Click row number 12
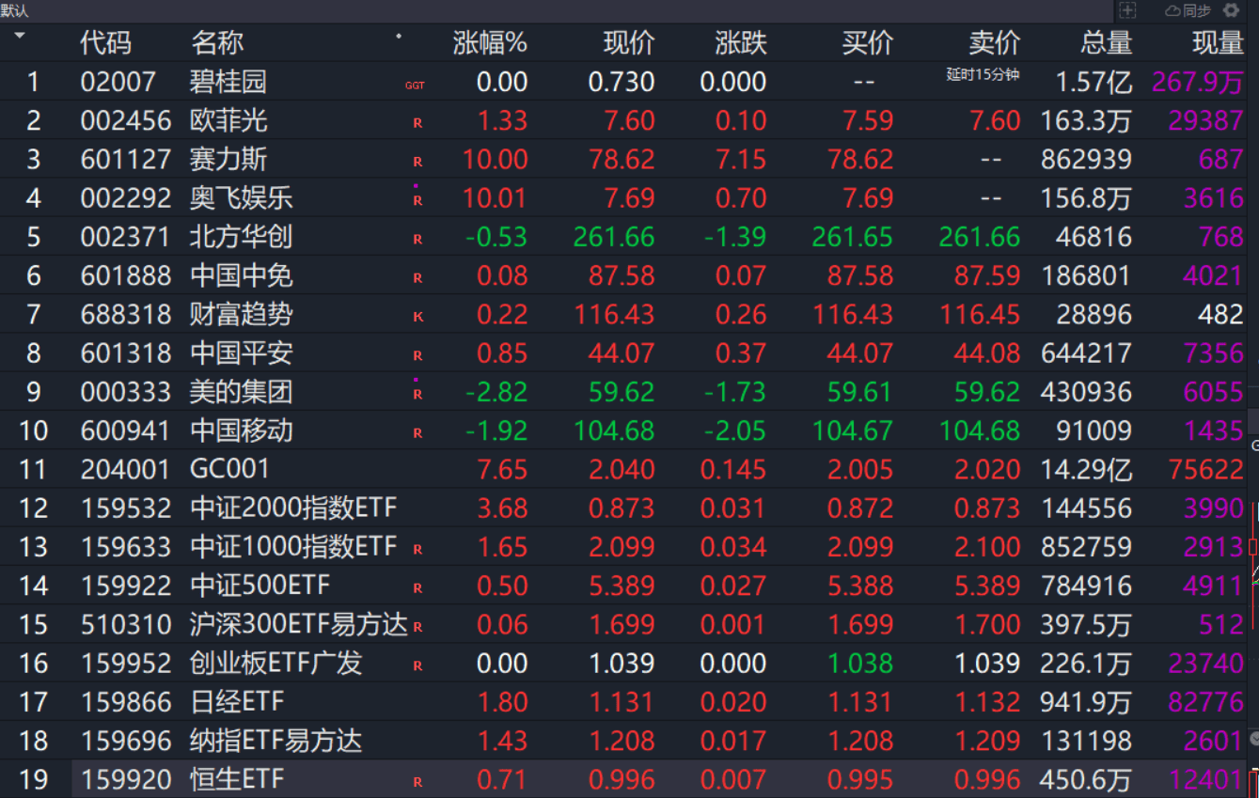The height and width of the screenshot is (798, 1259). pyautogui.click(x=33, y=509)
